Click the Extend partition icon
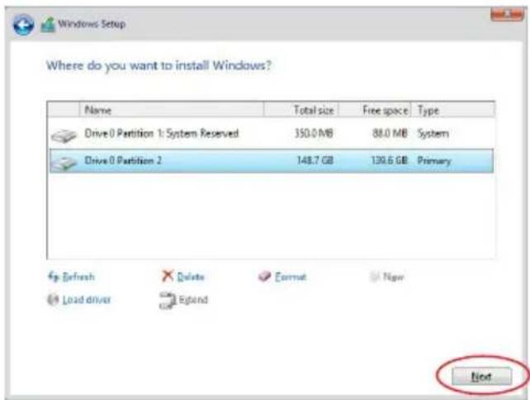530x400 pixels. [168, 301]
